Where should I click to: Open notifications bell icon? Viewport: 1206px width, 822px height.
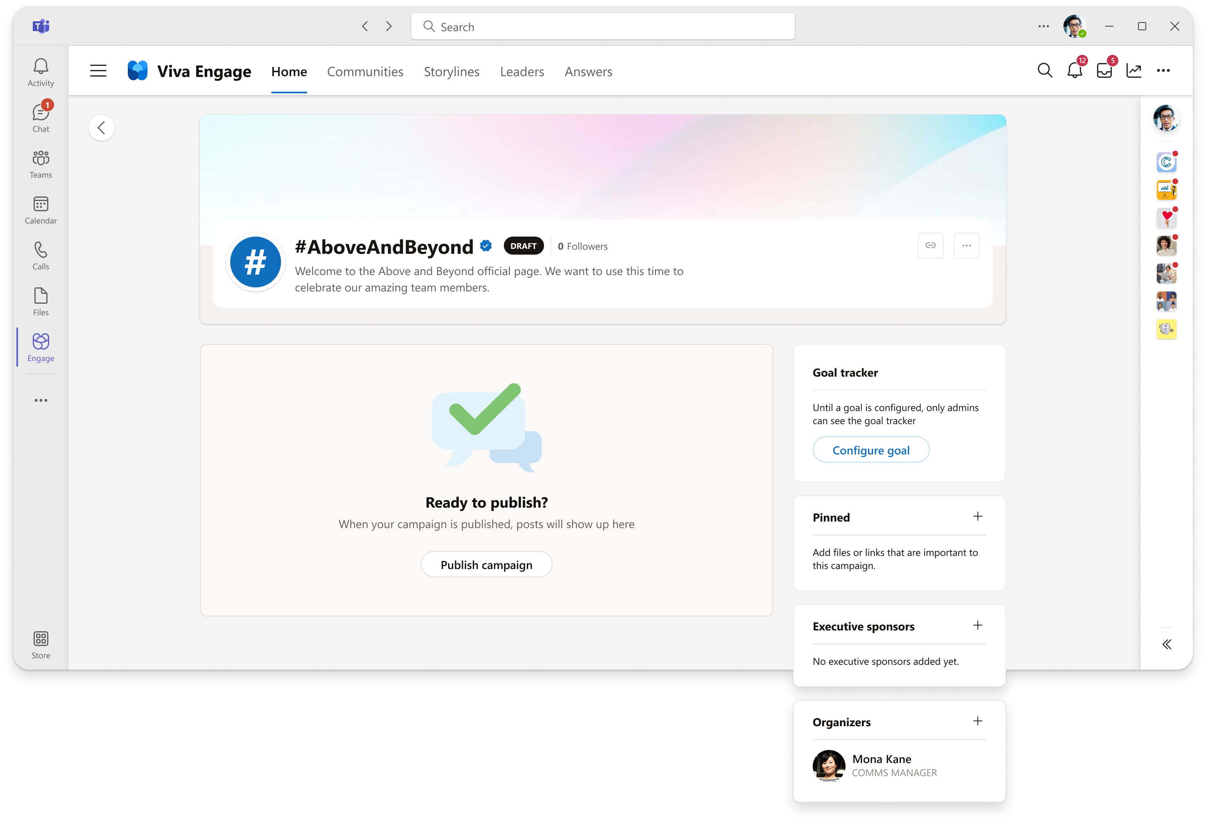[1074, 70]
